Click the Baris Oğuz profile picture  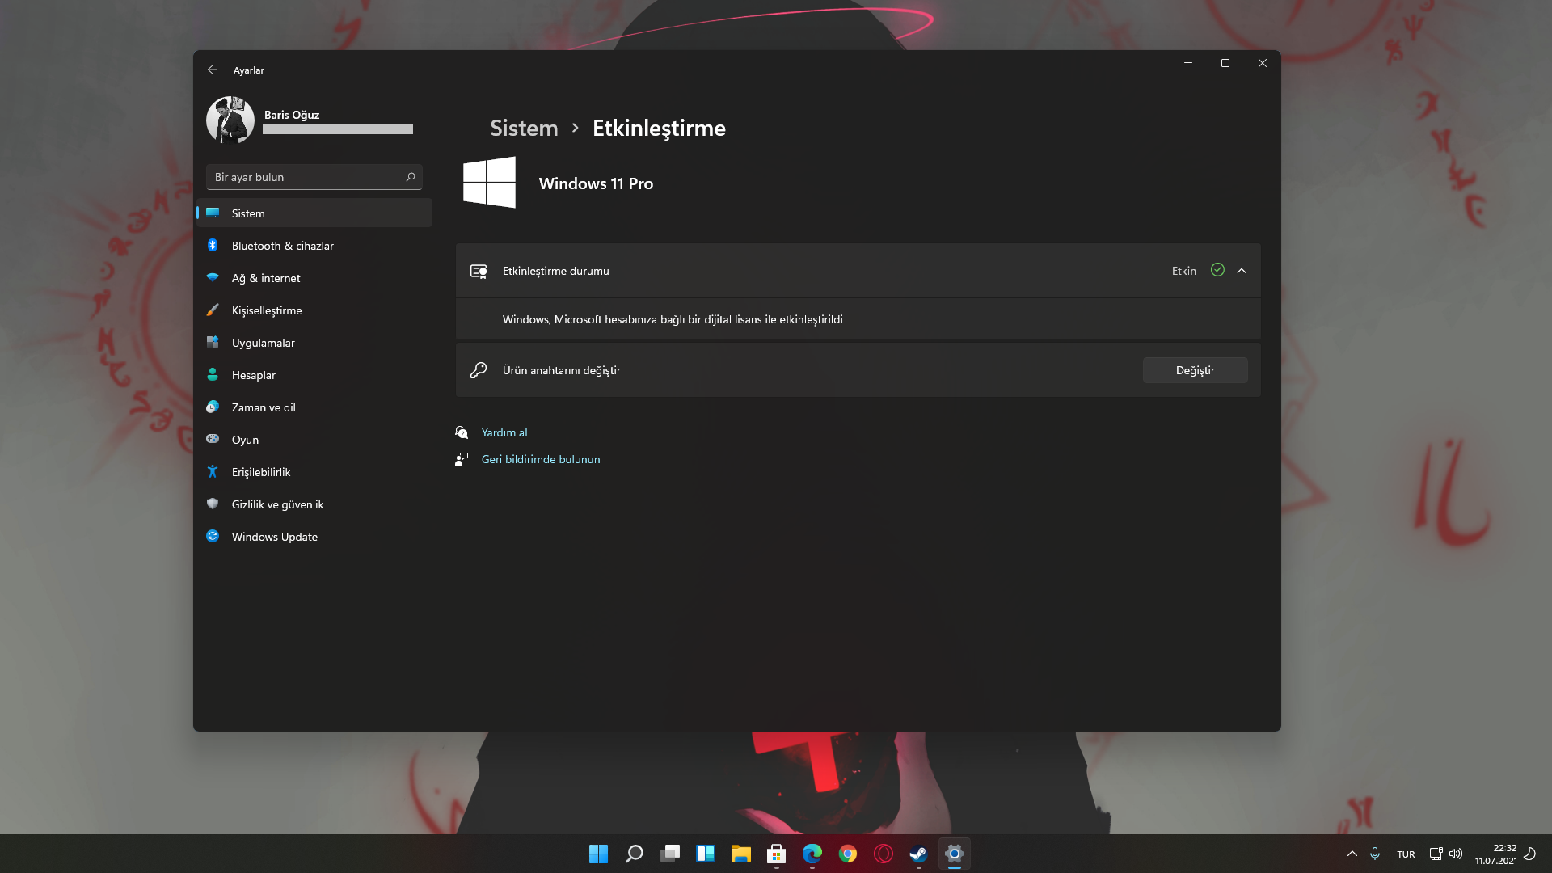click(x=230, y=120)
